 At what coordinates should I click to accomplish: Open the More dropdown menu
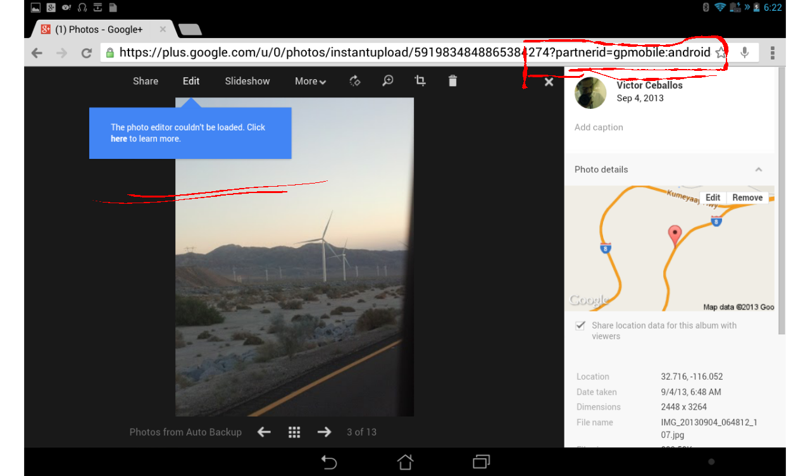[x=310, y=81]
